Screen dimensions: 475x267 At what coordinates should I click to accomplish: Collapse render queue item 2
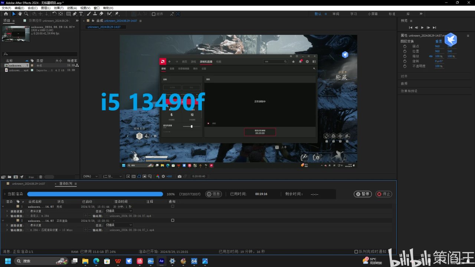(x=3, y=220)
